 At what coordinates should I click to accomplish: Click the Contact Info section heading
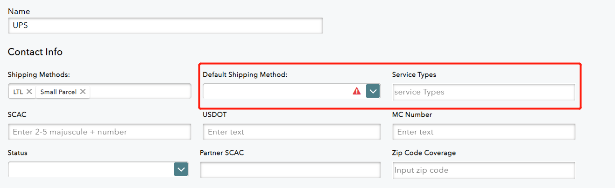coord(35,52)
